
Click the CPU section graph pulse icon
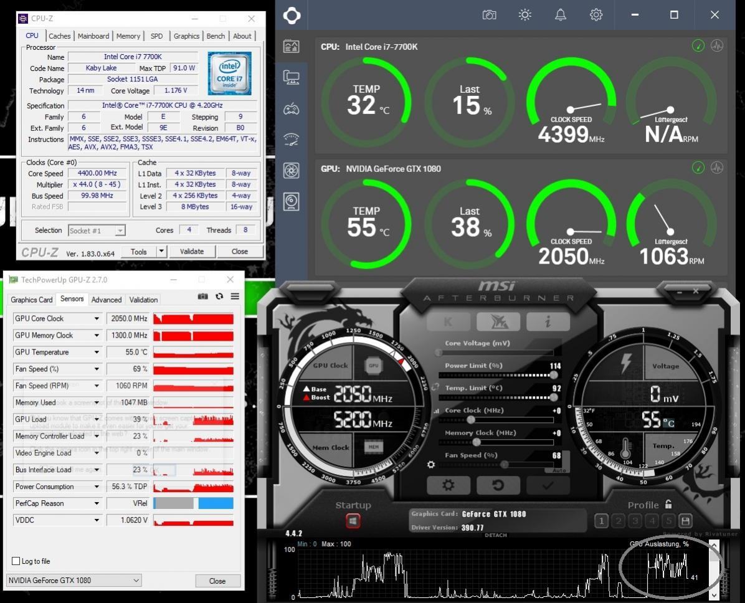[x=717, y=46]
